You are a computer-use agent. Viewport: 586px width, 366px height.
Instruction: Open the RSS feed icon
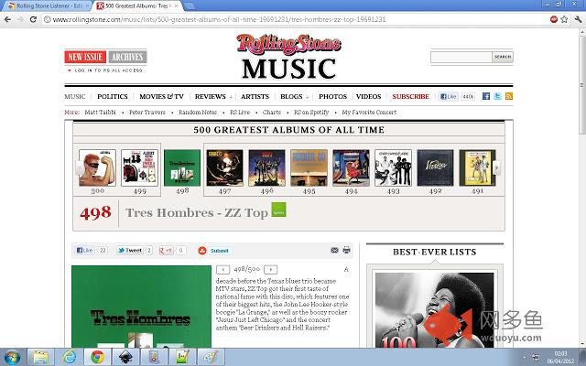(x=509, y=96)
